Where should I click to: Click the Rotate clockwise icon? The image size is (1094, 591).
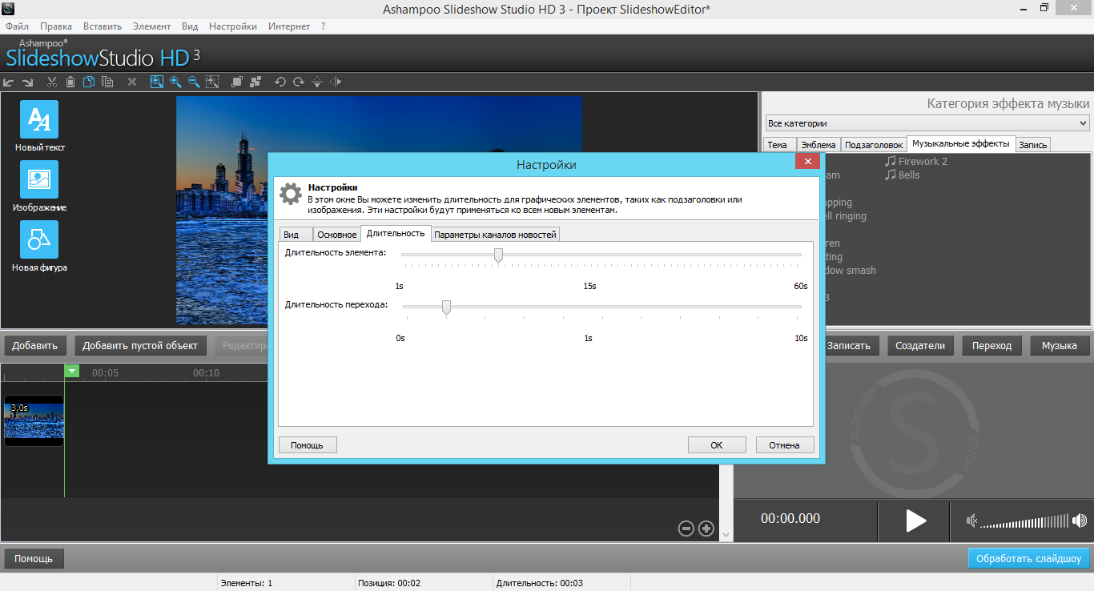(299, 82)
